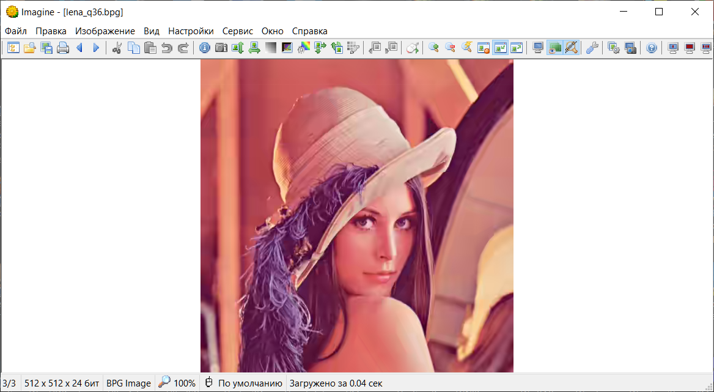Save the image with the floppy icon
Screen dimensions: 714x392
[x=46, y=47]
